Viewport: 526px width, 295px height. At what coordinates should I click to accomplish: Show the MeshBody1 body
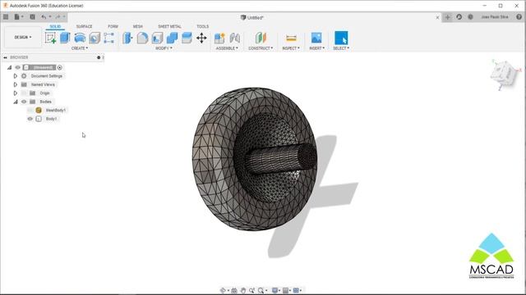[x=30, y=110]
